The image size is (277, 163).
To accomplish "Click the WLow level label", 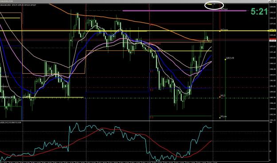I will pos(224,116).
